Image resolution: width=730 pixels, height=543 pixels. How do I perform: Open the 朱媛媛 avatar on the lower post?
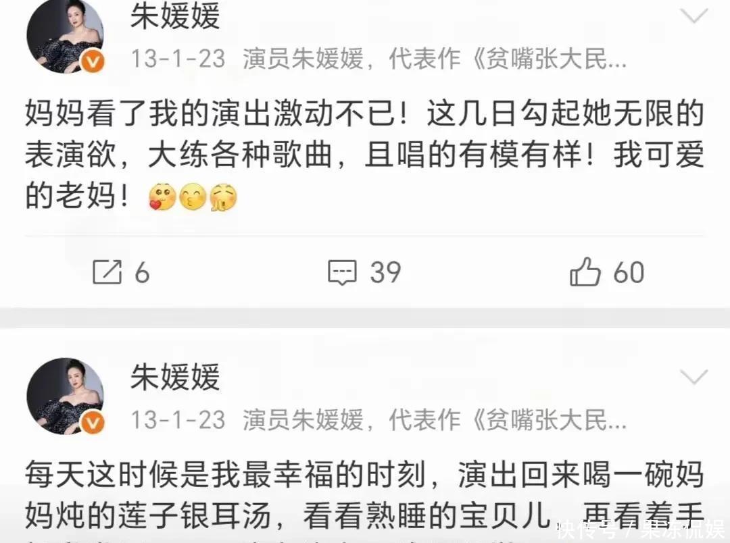click(65, 396)
